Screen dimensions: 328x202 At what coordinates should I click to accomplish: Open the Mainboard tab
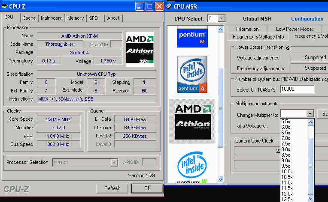(x=52, y=18)
